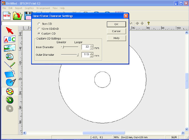This screenshot has width=189, height=140.
Task: Decrease Inner Diameter with down spinner arrow
Action: pyautogui.click(x=91, y=48)
